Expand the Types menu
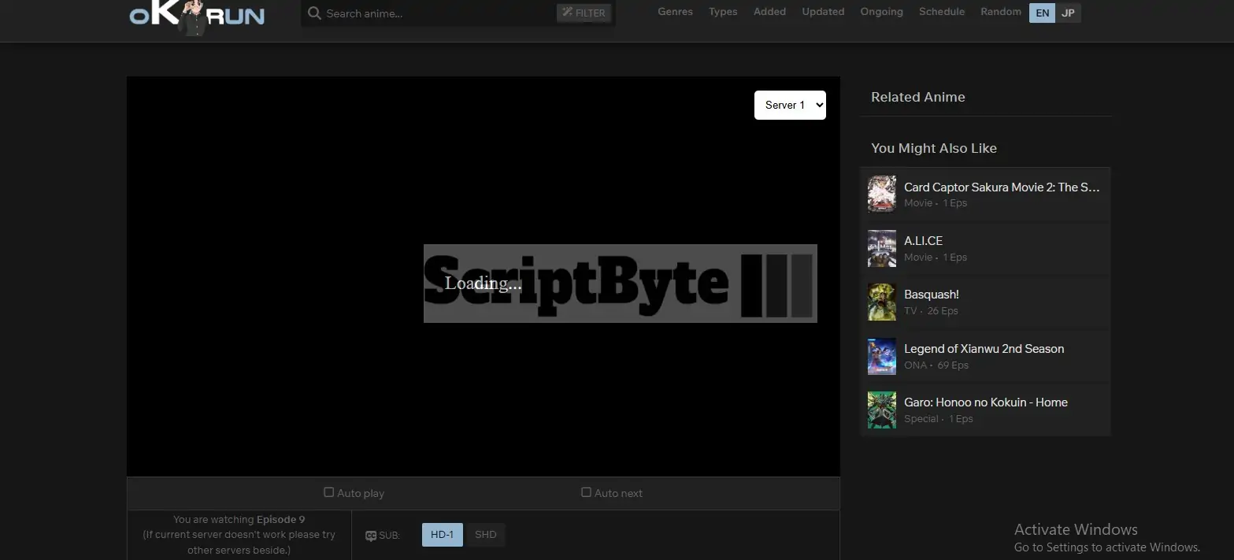This screenshot has height=560, width=1234. click(723, 12)
